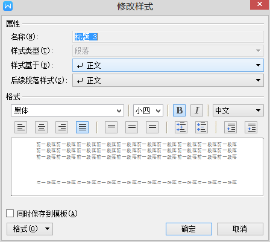Set single line spacing icon
The image size is (270, 242).
[x=111, y=127]
